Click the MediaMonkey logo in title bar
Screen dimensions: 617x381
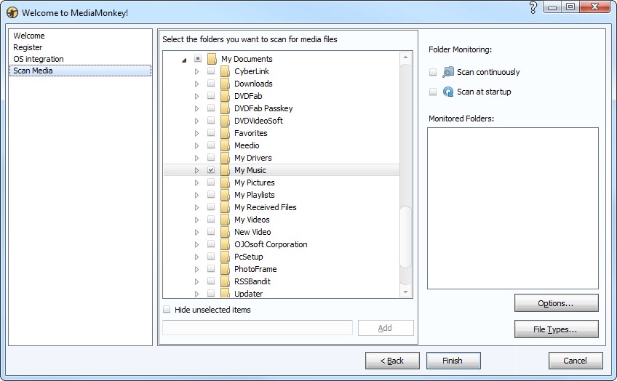point(12,12)
